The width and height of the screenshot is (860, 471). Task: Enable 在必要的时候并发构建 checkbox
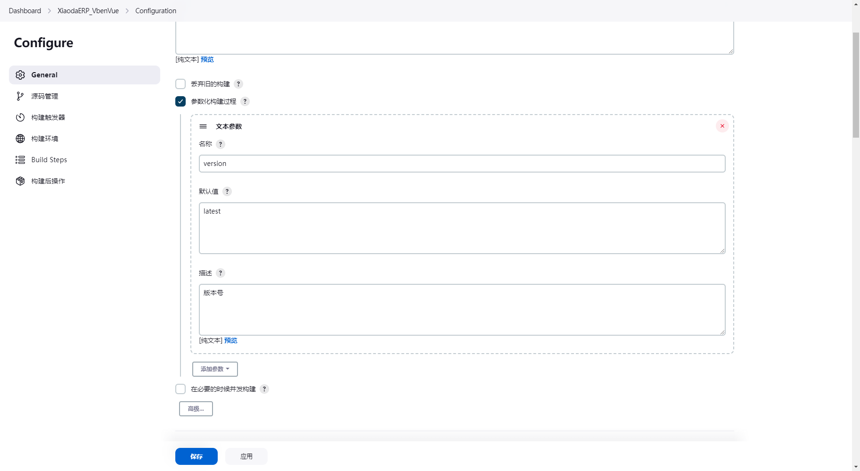click(180, 389)
